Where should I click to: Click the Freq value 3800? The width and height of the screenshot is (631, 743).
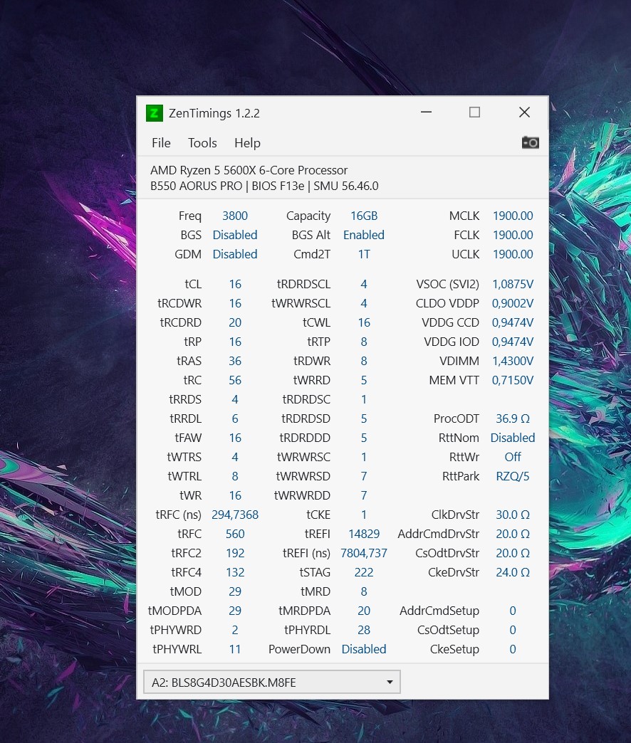(235, 216)
